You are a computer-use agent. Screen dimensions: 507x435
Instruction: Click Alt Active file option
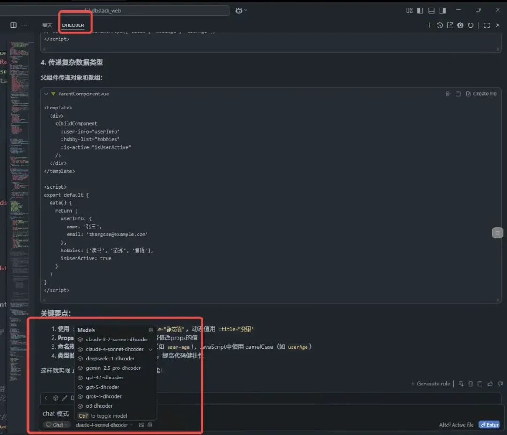pos(456,425)
